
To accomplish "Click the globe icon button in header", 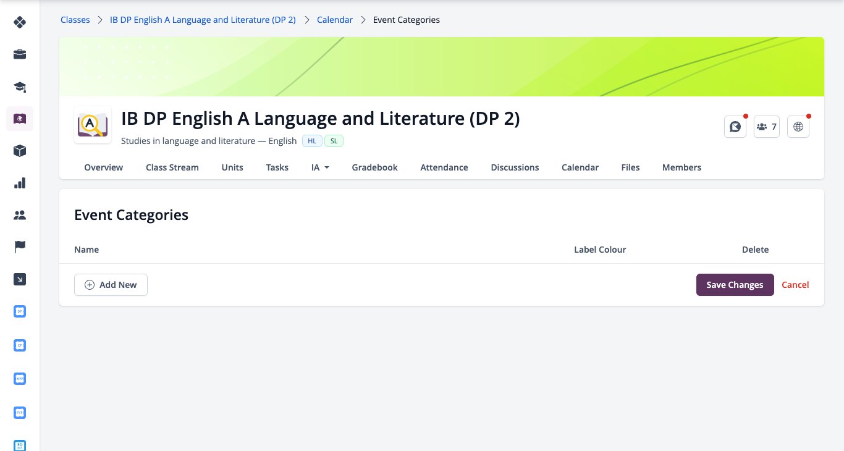I will pyautogui.click(x=798, y=127).
